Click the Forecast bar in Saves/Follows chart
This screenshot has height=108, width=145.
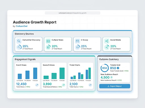pos(62,73)
